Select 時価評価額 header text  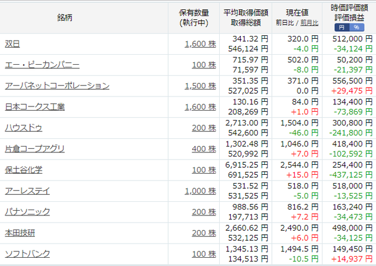point(350,8)
